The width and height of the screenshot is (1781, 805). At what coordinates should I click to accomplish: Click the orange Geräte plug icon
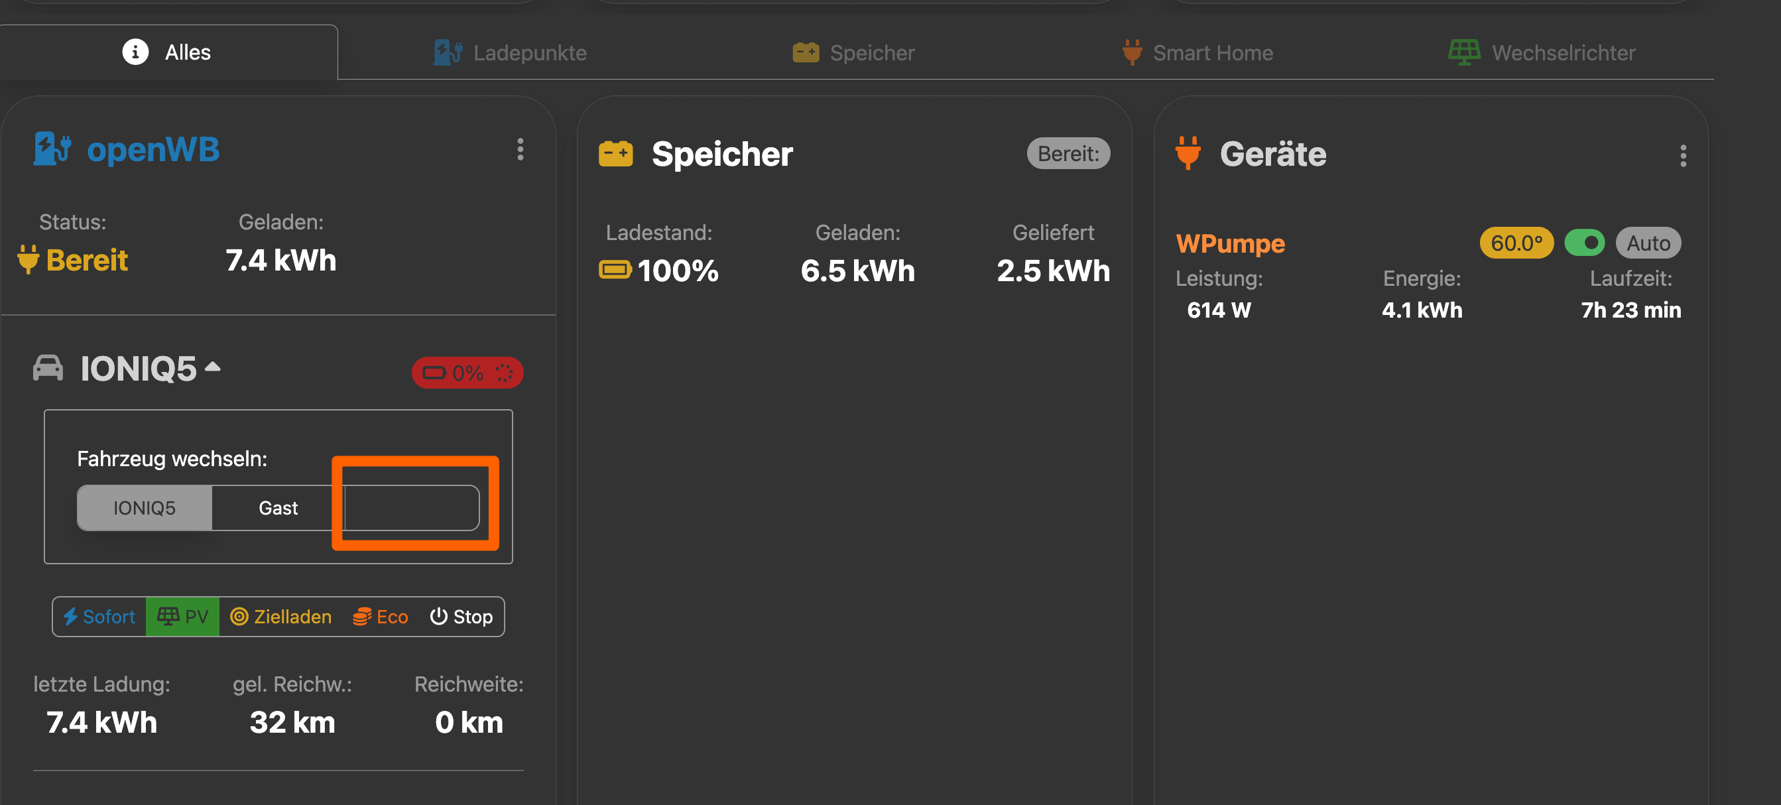1187,154
